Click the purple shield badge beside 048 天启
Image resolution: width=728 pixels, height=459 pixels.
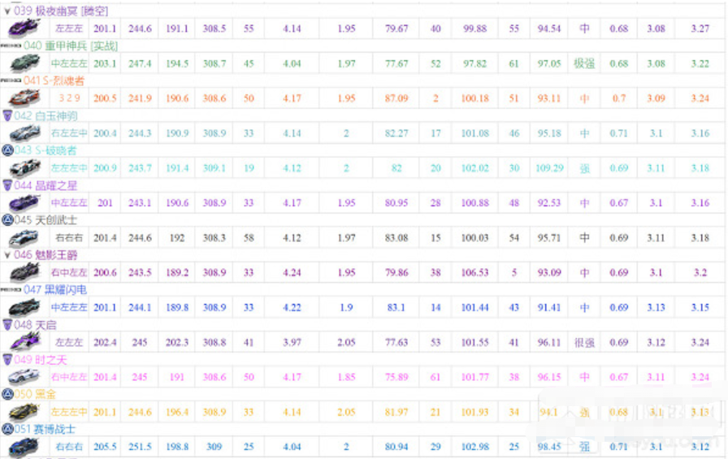tap(7, 324)
